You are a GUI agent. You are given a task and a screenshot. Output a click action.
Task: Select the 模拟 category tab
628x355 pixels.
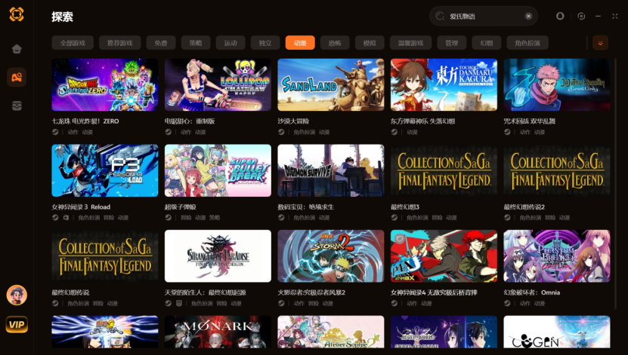370,43
